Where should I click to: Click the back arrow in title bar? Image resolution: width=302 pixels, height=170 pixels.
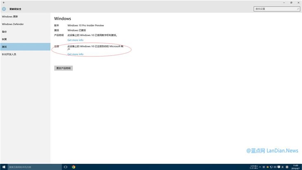[x=4, y=2]
